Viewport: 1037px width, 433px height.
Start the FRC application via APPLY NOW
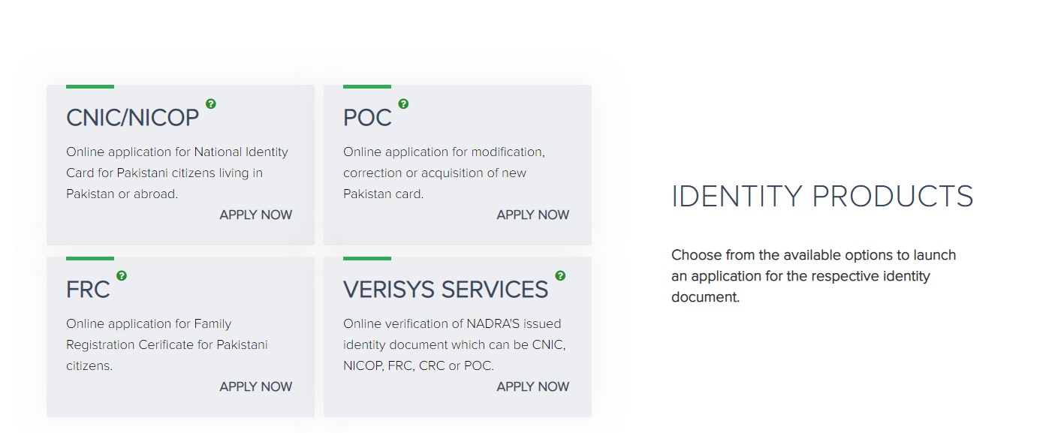pos(255,386)
